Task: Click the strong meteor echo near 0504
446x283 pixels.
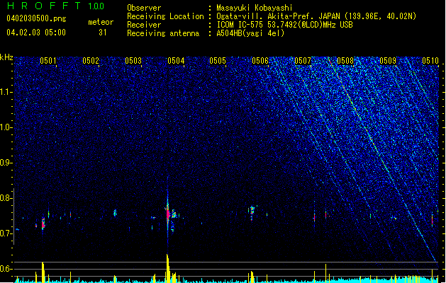Action: 168,214
